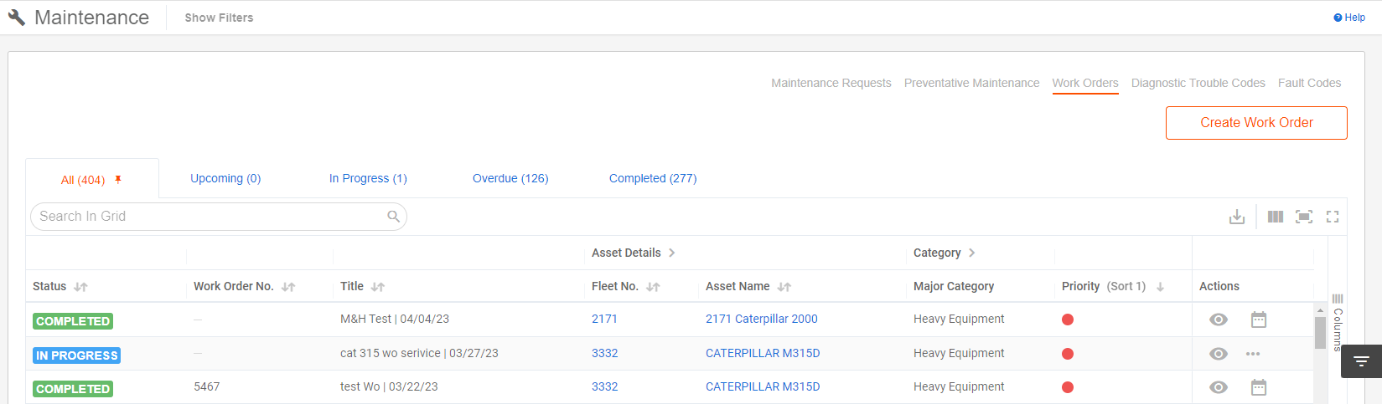This screenshot has height=404, width=1382.
Task: Select Work Orders section
Action: [1085, 83]
